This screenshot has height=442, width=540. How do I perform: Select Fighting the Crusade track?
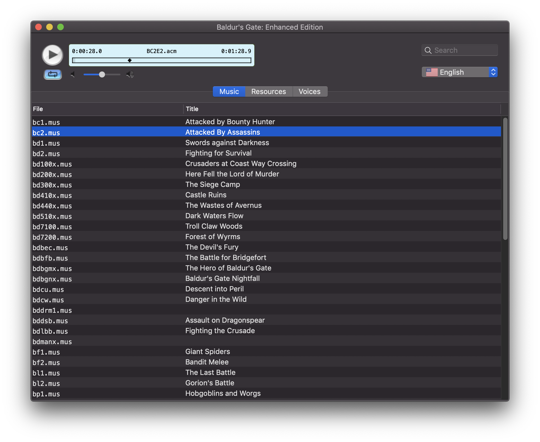point(266,331)
